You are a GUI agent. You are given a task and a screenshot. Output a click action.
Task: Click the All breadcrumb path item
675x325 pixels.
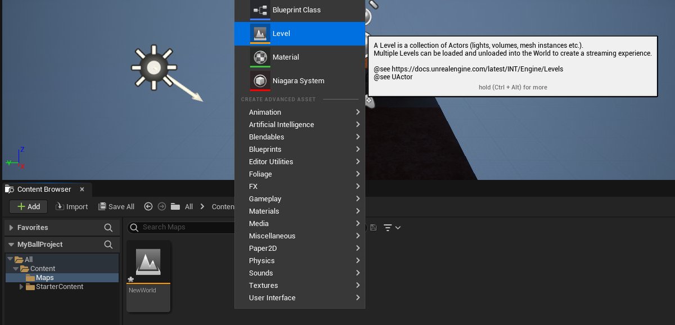coord(189,206)
